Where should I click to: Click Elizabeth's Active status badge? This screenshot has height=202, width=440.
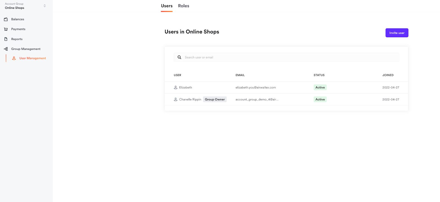pos(320,87)
